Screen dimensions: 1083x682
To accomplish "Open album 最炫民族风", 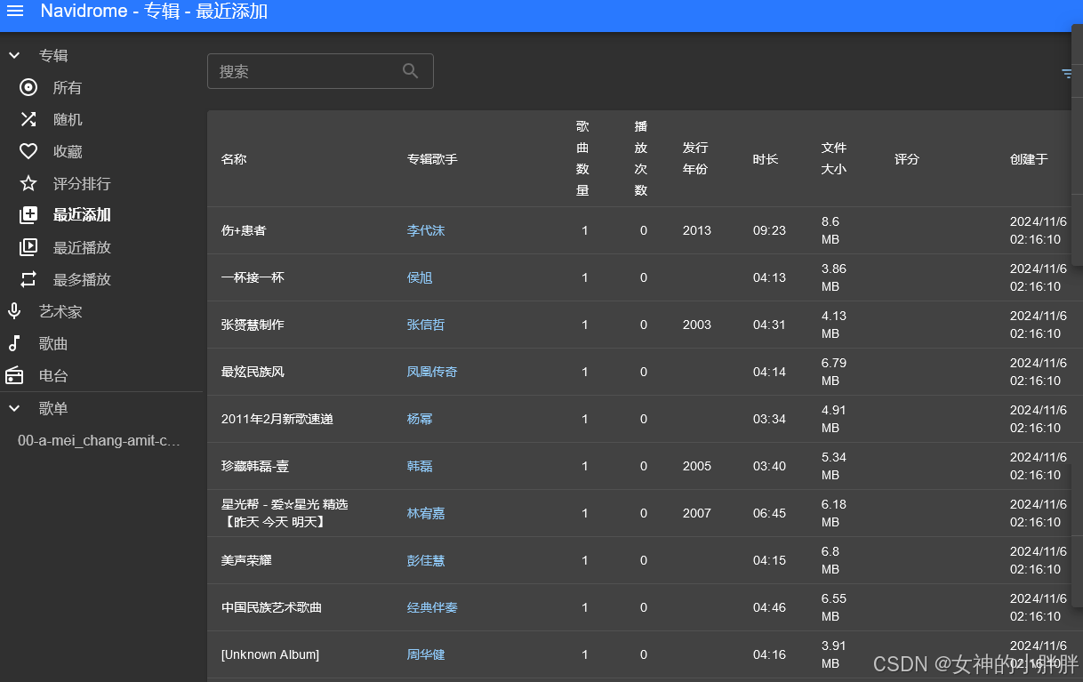I will 253,372.
